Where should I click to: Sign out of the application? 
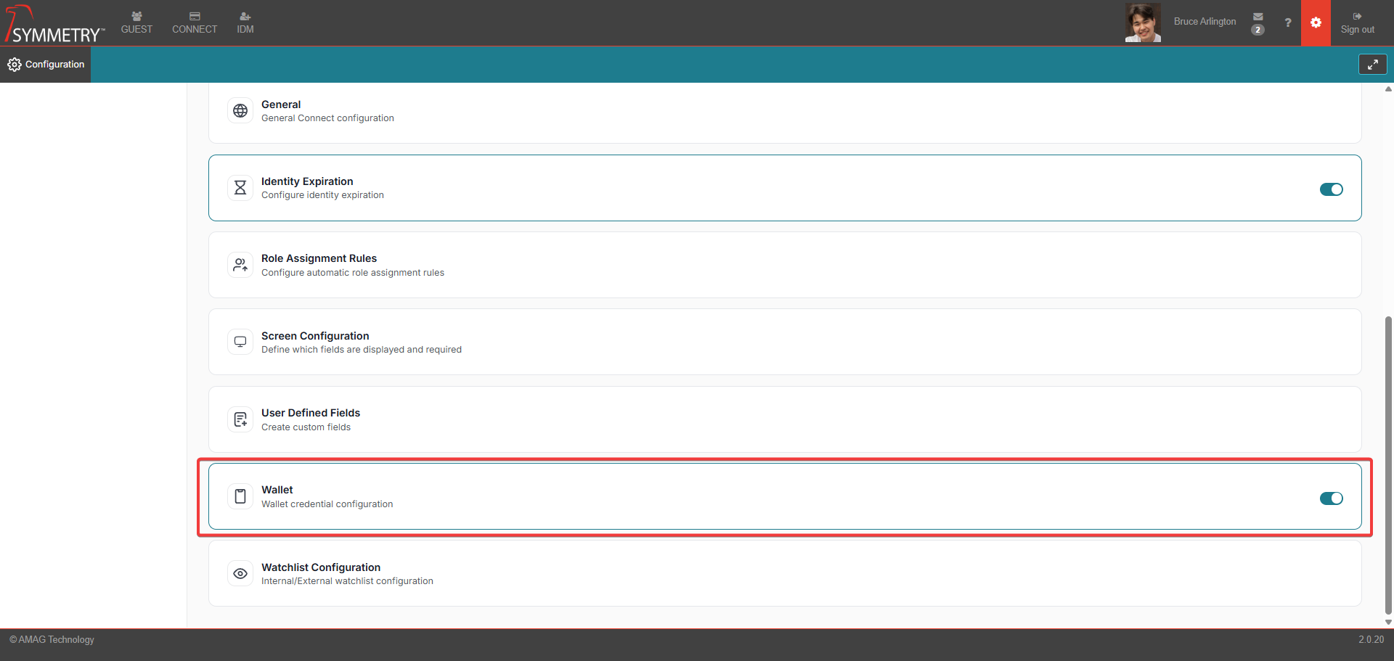tap(1357, 22)
